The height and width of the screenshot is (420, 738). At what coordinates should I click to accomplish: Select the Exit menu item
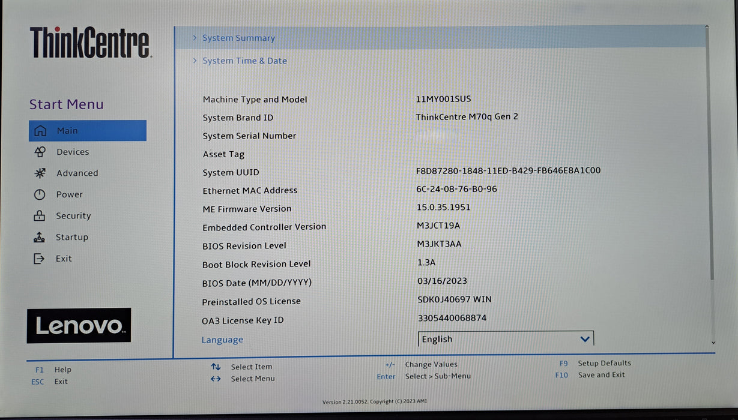coord(64,259)
